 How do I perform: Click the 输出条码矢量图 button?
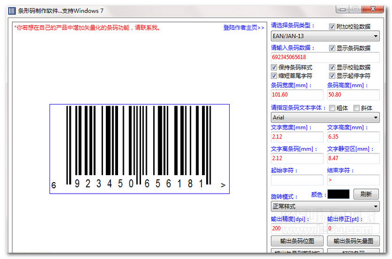pos(353,241)
